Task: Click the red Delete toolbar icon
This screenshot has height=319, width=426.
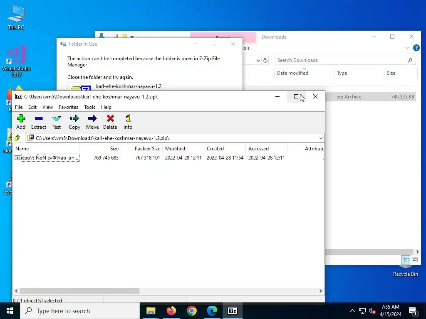Action: (x=110, y=122)
